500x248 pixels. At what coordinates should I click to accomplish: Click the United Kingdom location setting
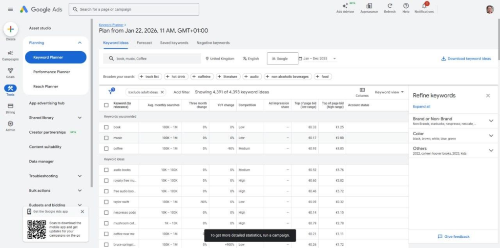220,59
